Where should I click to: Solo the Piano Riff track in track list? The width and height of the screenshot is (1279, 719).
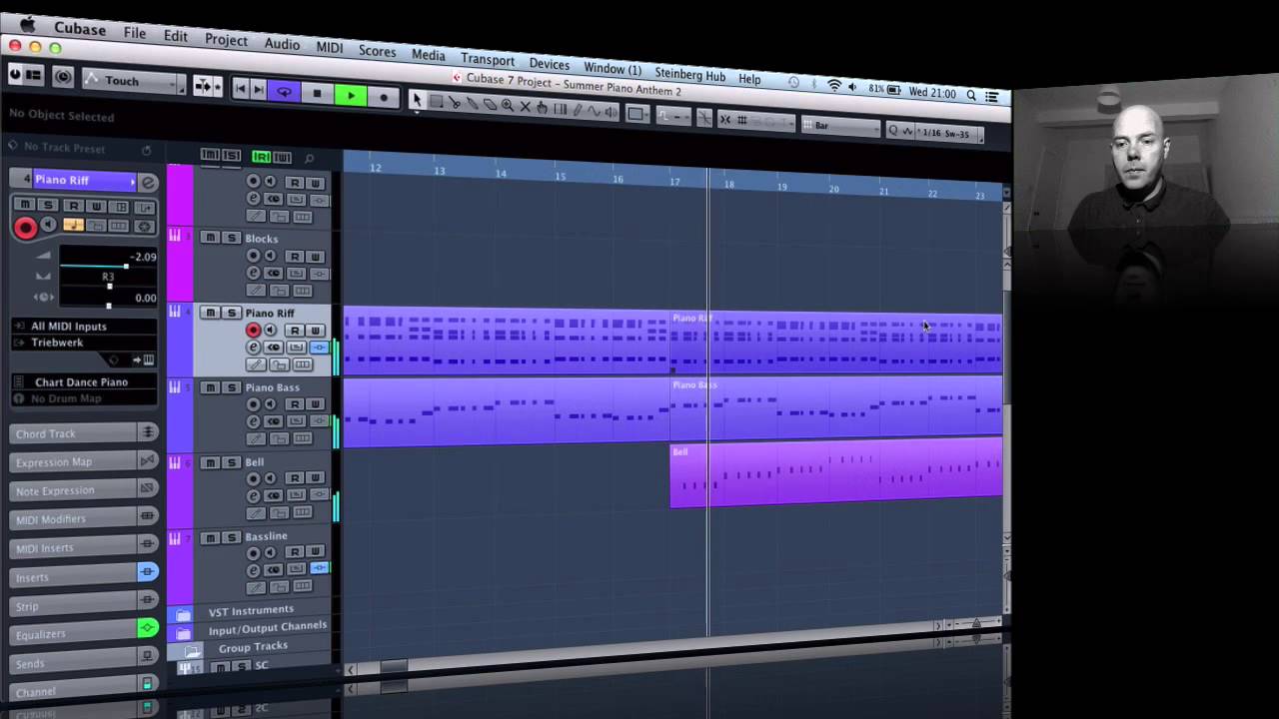231,314
